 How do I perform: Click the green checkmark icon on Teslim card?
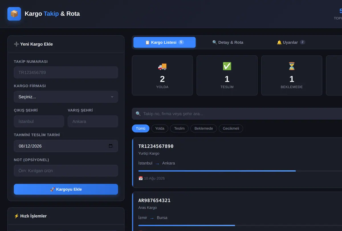pos(227,66)
